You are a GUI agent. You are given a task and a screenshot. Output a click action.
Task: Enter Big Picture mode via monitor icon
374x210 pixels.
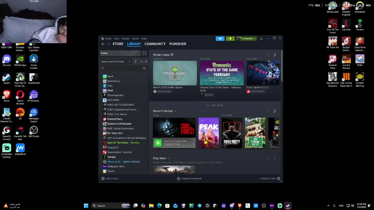(261, 38)
